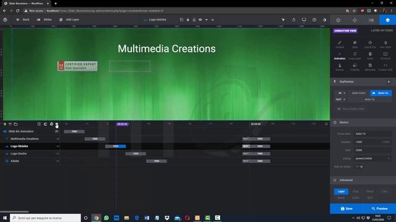Click the Windows taskbar search box
The width and height of the screenshot is (396, 222).
click(x=45, y=218)
